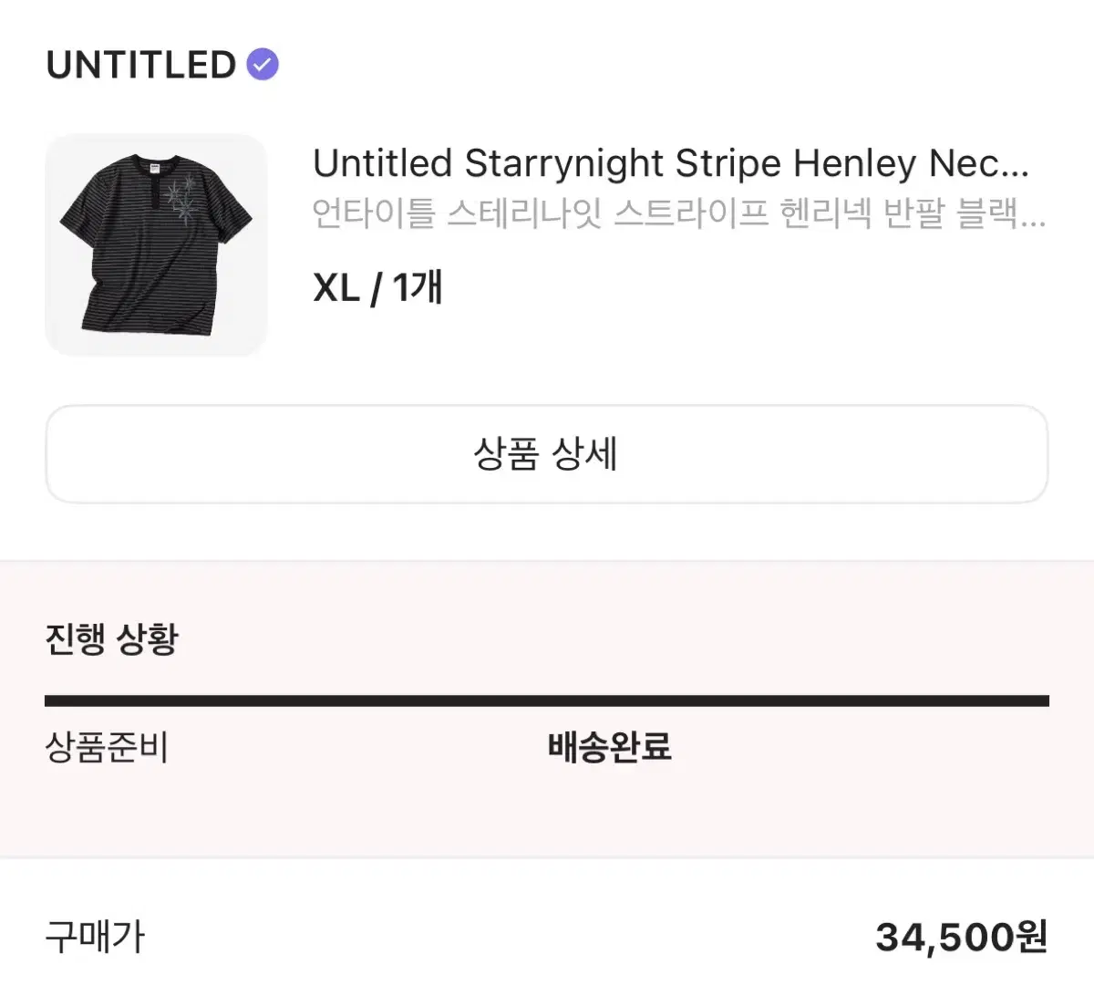The width and height of the screenshot is (1094, 985).
Task: Click the 상품 상세 button
Action: tap(547, 453)
